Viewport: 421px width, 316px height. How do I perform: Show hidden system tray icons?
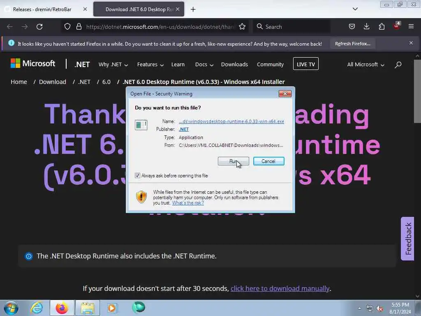pyautogui.click(x=359, y=308)
